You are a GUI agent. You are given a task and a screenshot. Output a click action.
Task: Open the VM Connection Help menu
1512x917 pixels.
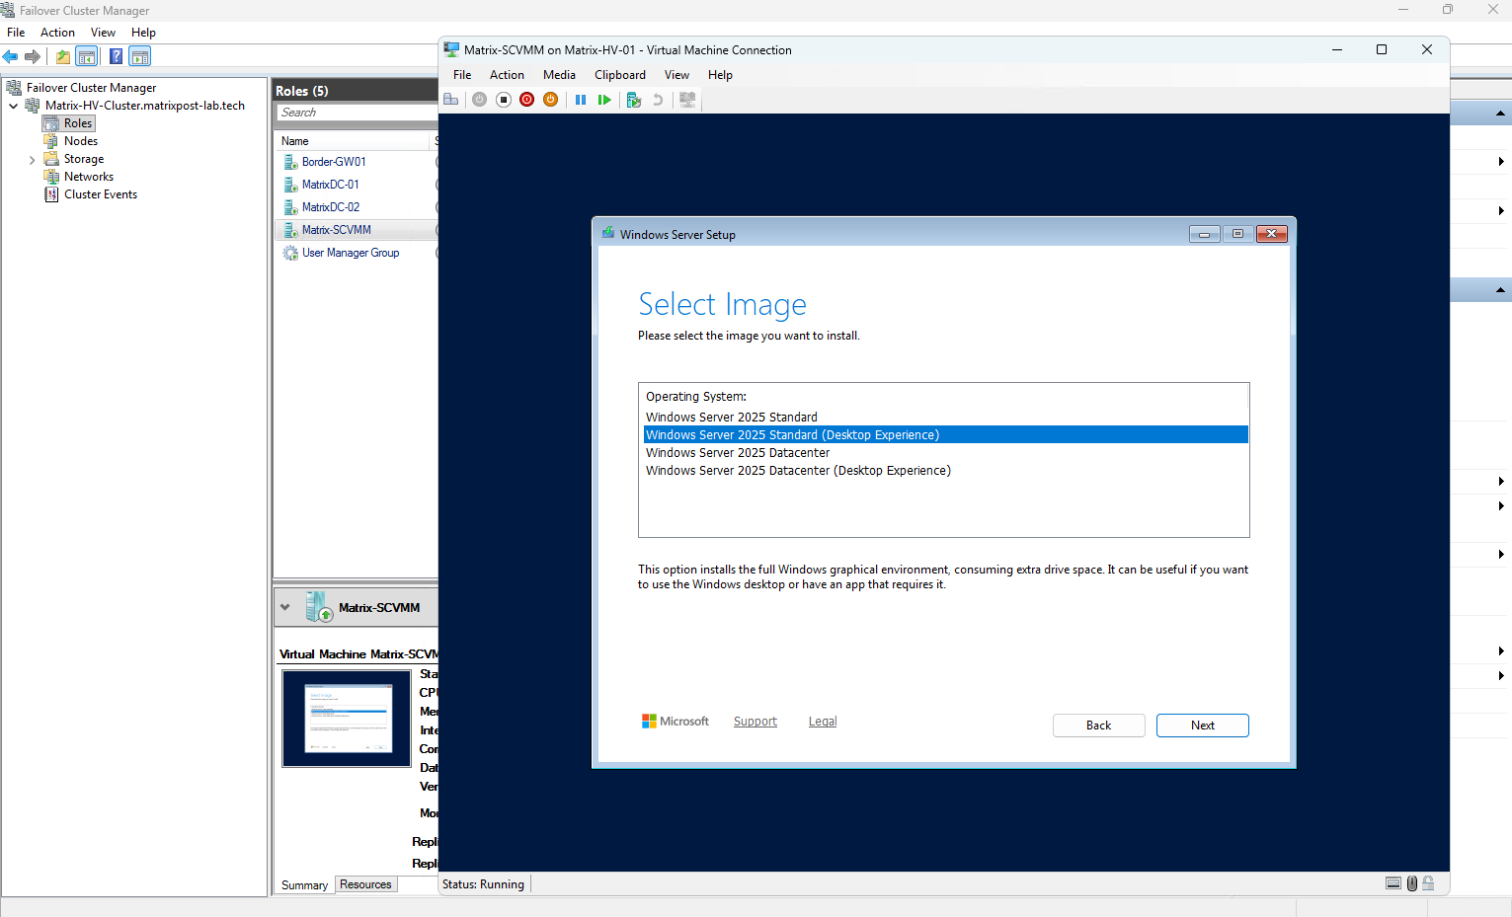[x=720, y=75]
